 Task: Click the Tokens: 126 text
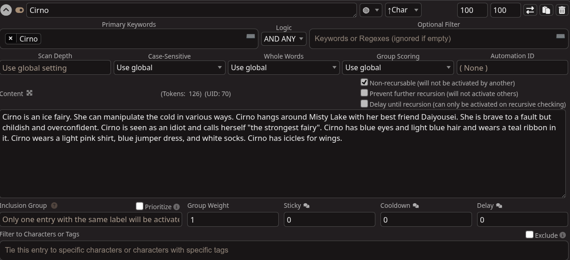tap(181, 94)
